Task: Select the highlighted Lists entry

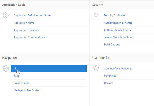Action: click(49, 68)
